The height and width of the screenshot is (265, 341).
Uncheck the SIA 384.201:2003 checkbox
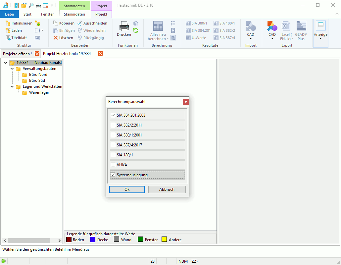113,115
